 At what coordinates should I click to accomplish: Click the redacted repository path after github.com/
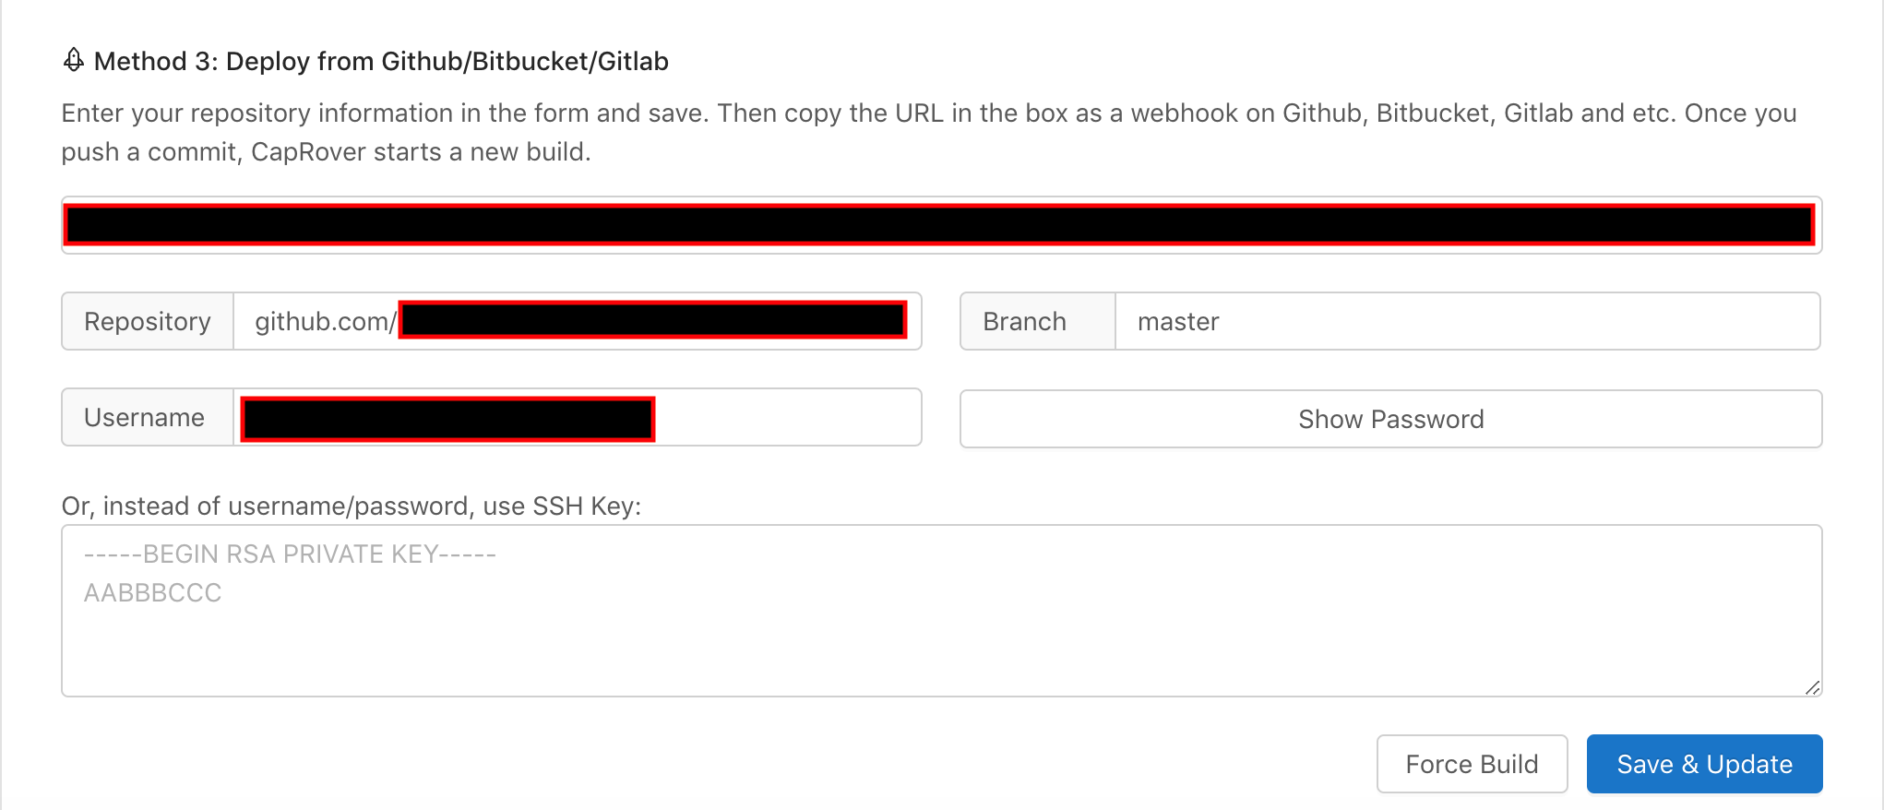(x=650, y=321)
